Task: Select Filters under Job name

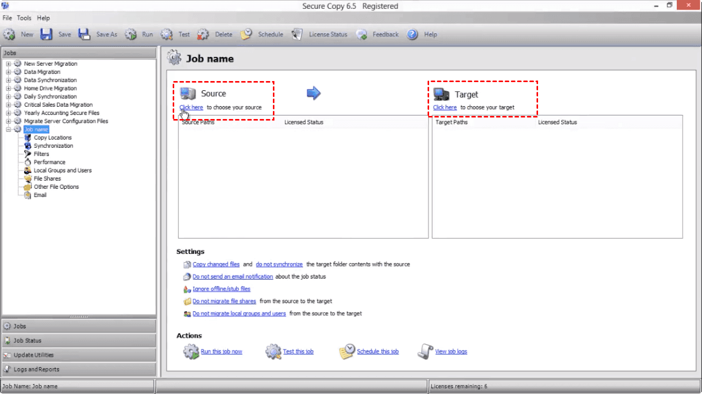Action: (x=42, y=154)
